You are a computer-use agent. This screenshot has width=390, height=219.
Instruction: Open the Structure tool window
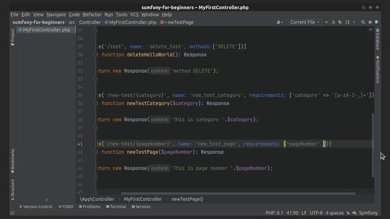click(13, 190)
